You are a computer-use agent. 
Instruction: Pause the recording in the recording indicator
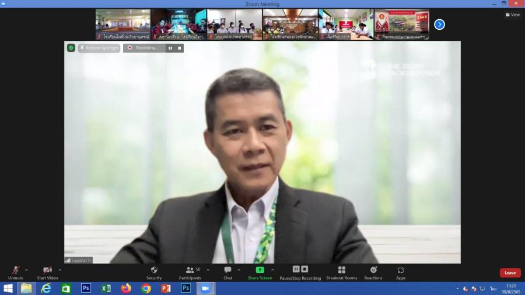170,48
